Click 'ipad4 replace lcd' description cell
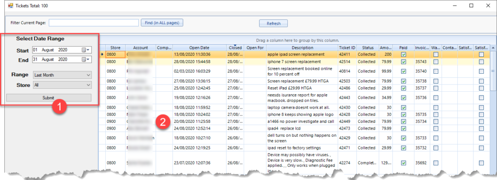 point(302,129)
